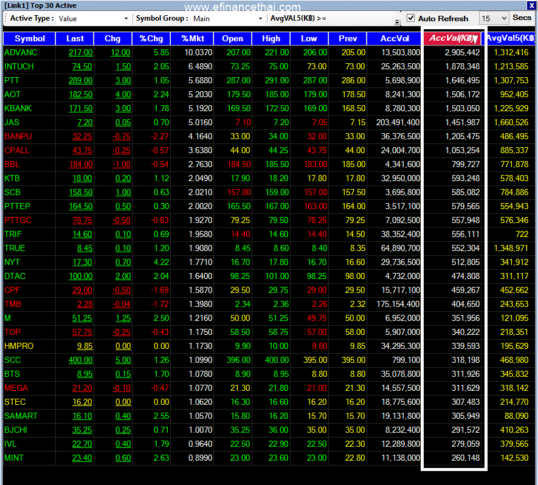The height and width of the screenshot is (485, 538).
Task: Select the BBL symbol
Action: pos(12,164)
